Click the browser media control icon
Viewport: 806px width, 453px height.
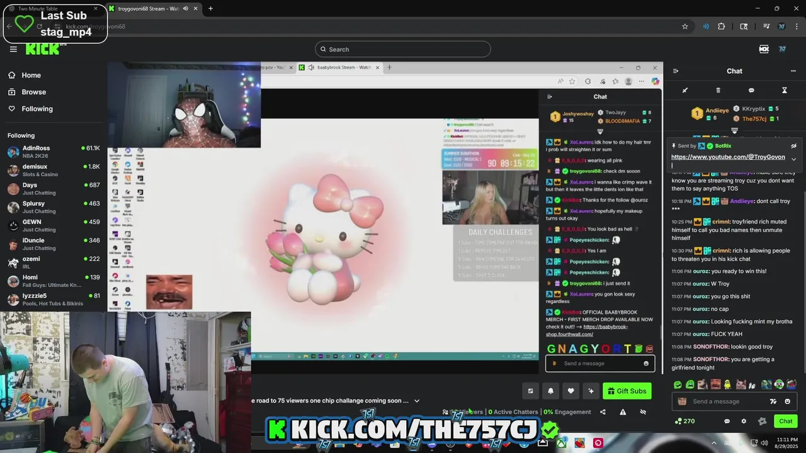[x=766, y=26]
